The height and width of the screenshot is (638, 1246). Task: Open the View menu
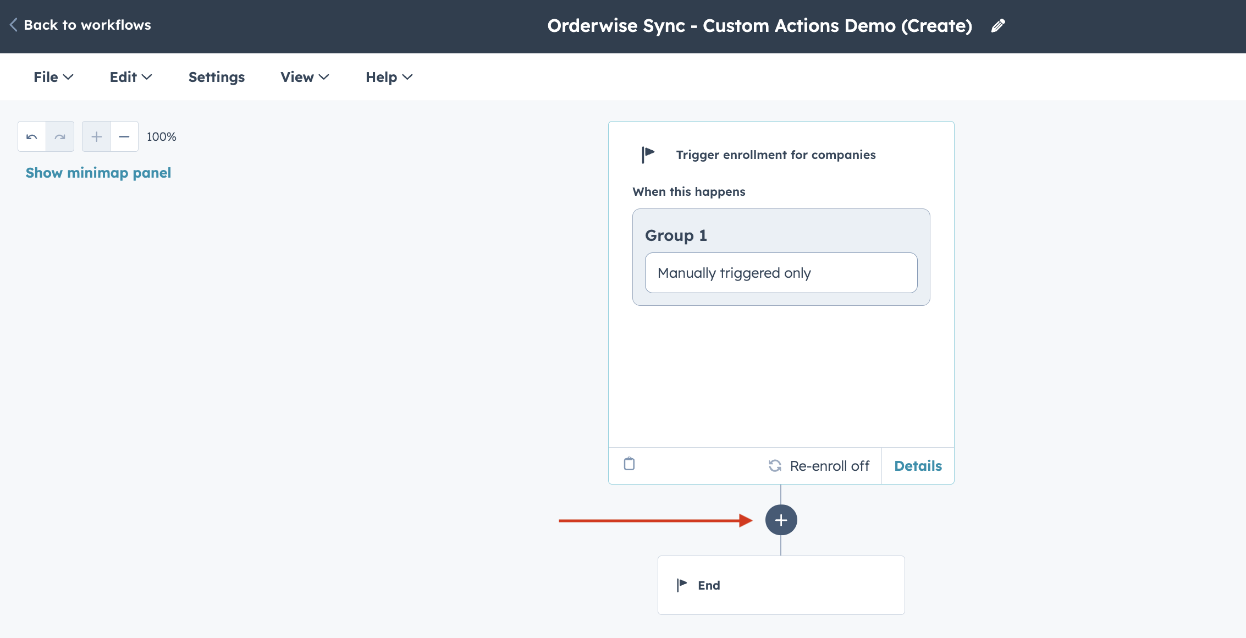click(x=305, y=77)
